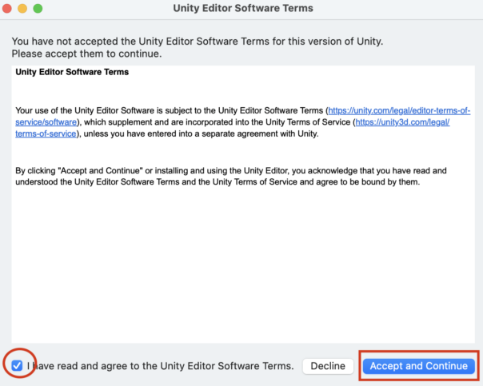The width and height of the screenshot is (483, 386).
Task: Click the bold 'Unity Editor Software Terms' heading
Action: (x=72, y=72)
